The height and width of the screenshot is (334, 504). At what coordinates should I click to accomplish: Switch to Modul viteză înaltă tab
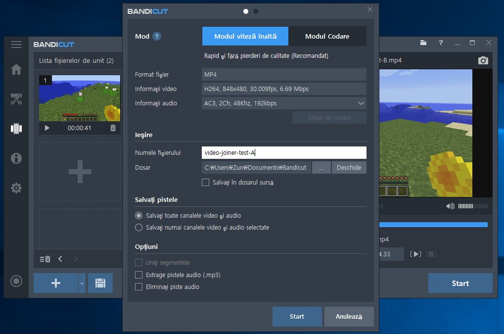coord(245,36)
